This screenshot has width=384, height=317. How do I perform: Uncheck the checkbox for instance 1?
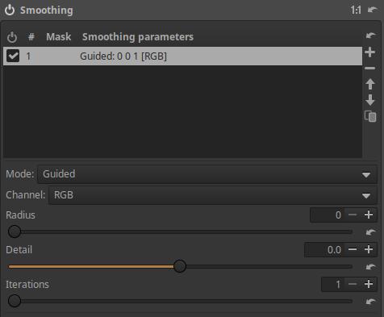click(13, 56)
